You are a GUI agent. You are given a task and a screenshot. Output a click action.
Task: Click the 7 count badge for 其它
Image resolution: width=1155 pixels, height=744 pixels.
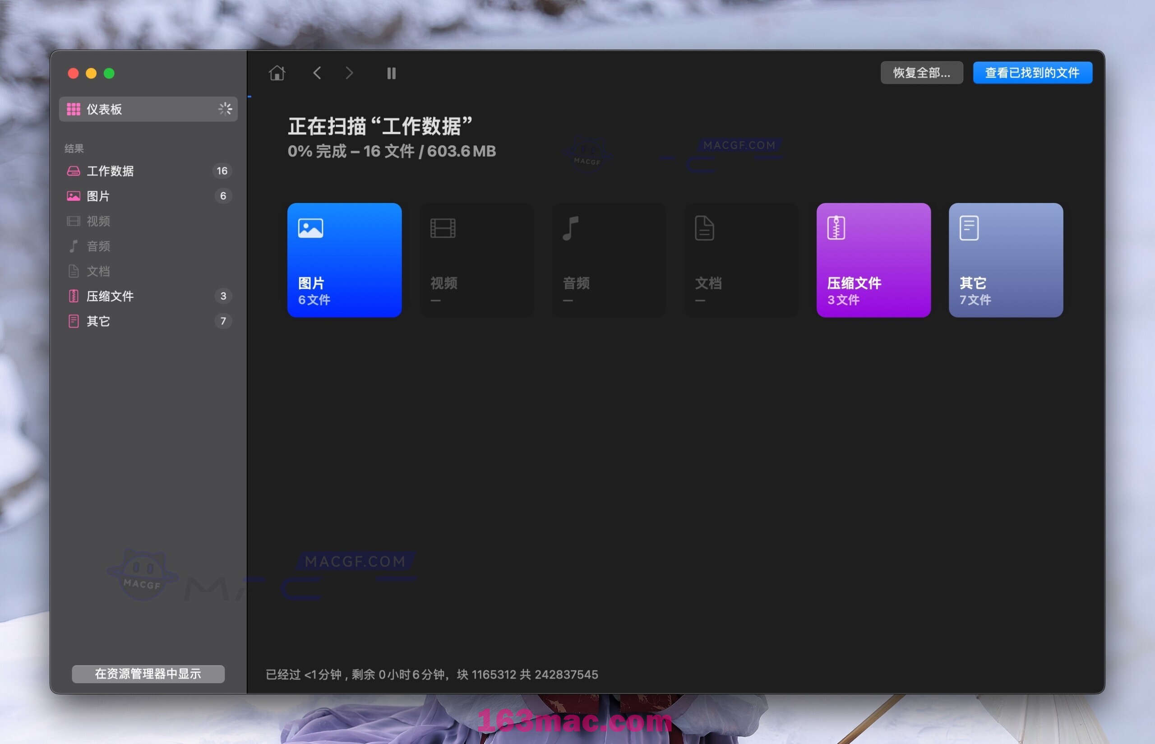(x=223, y=321)
